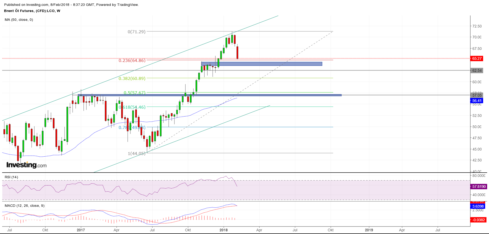Click the 80.0000 RSI scale value
489x234 pixels.
479,176
